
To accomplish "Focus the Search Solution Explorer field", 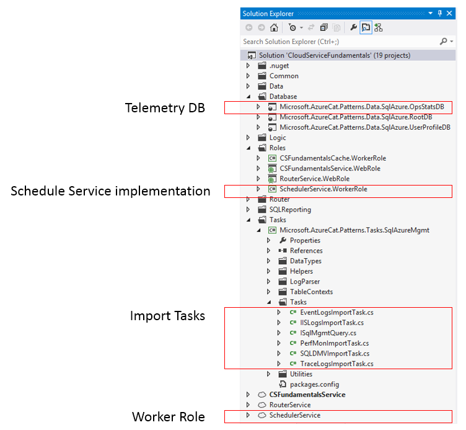I will pyautogui.click(x=339, y=42).
